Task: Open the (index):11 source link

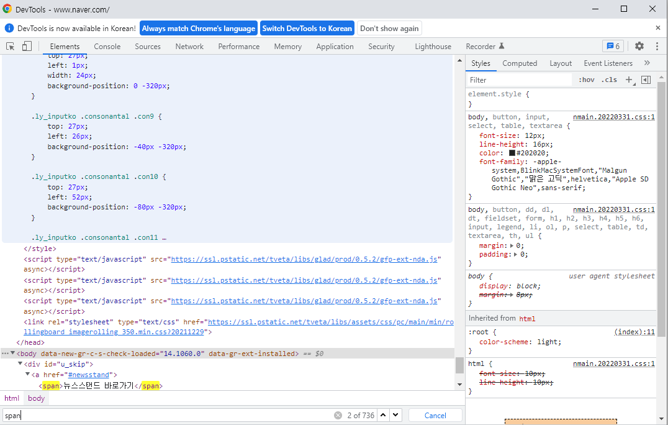Action: 634,332
